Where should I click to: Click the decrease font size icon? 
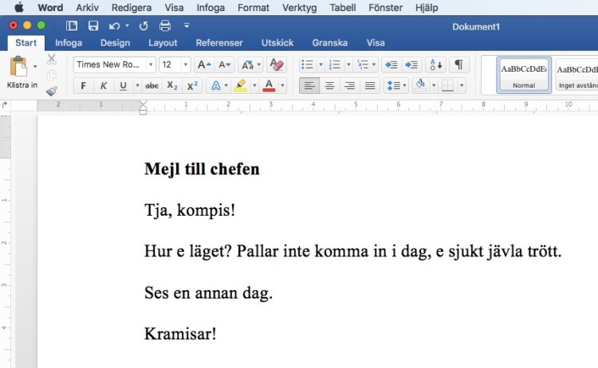(224, 65)
